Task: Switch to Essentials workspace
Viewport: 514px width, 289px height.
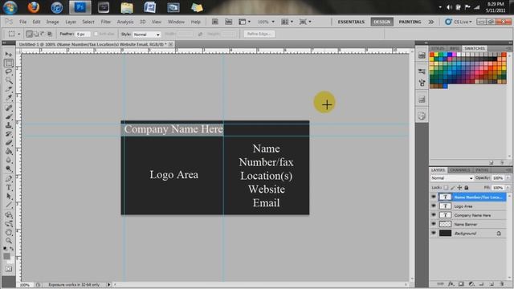Action: 351,22
